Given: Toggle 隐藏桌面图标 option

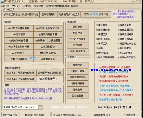Looking at the screenshot, I should [x=125, y=30].
